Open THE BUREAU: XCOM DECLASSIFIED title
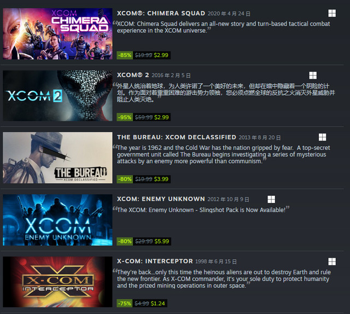The width and height of the screenshot is (350, 314). (x=177, y=137)
